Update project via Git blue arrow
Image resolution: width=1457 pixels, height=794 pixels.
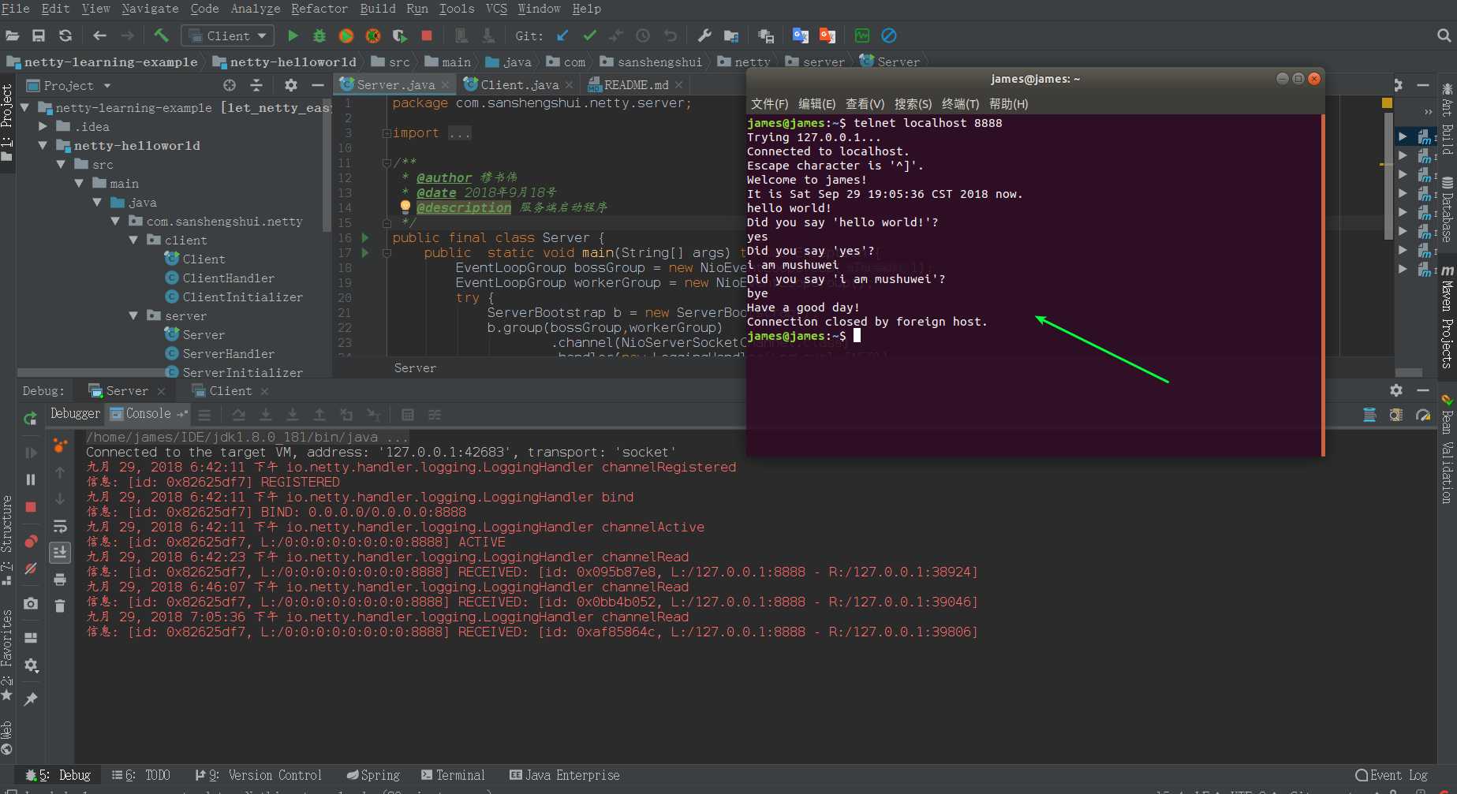click(562, 35)
